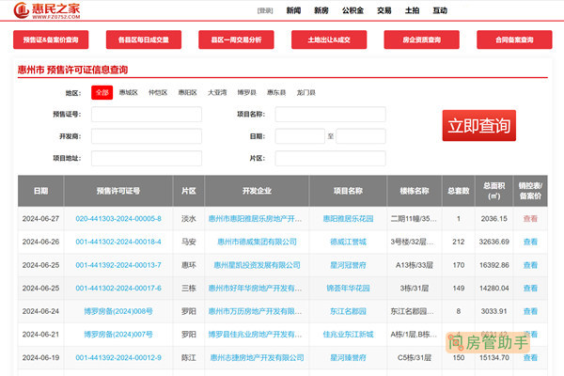This screenshot has height=376, width=564.
Task: Open the 新房 menu item
Action: pyautogui.click(x=321, y=10)
